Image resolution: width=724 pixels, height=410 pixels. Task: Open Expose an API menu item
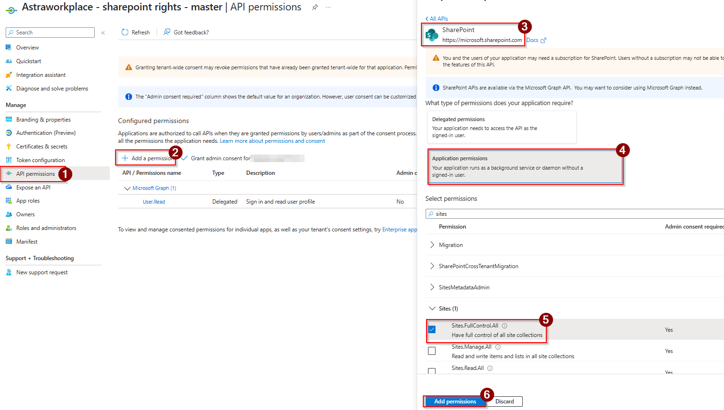(x=33, y=188)
